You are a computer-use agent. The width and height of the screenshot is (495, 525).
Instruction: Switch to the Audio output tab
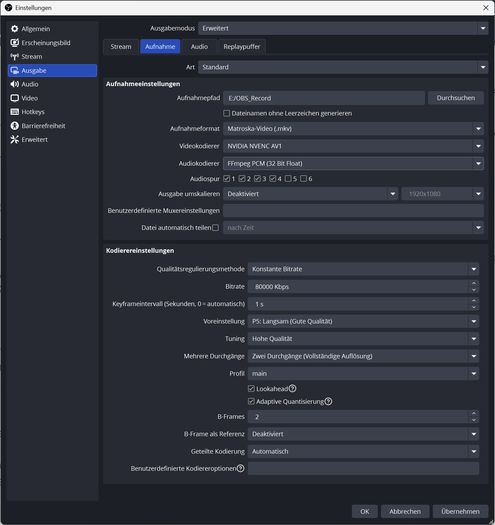pyautogui.click(x=200, y=46)
